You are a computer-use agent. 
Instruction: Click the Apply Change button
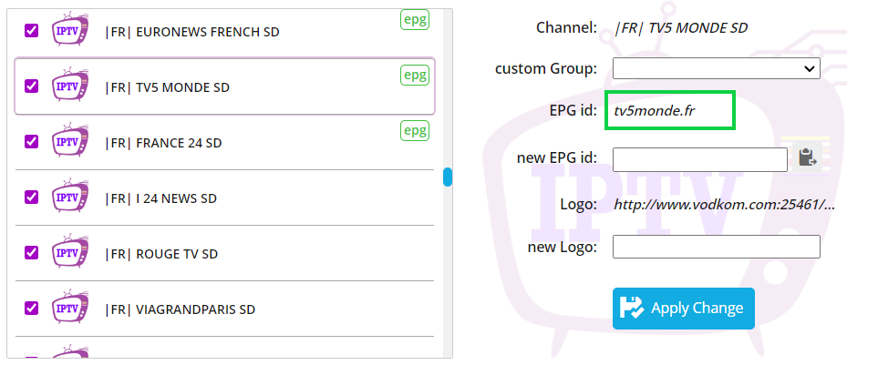click(683, 308)
